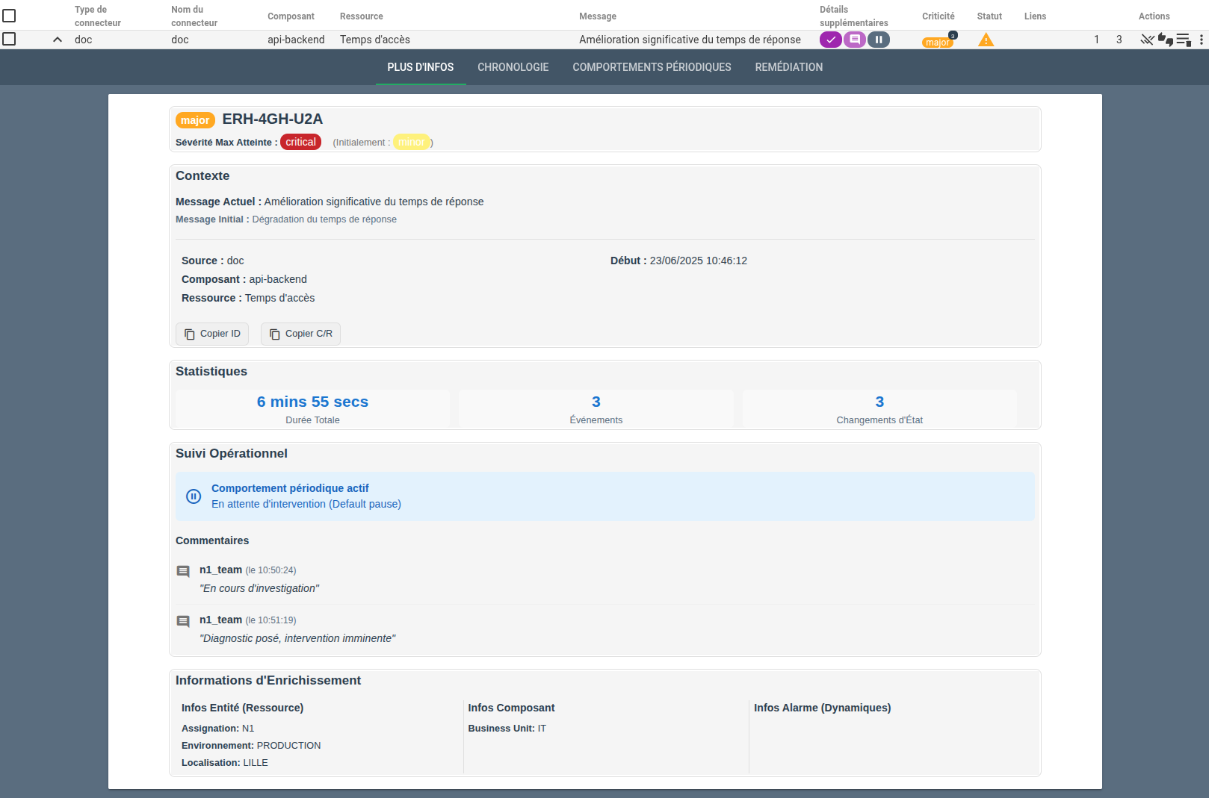Go to the Remédiation tab
This screenshot has height=798, width=1209.
pos(789,67)
